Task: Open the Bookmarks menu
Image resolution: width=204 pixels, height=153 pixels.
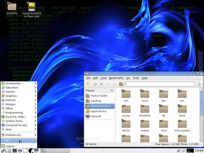Action: pos(116,78)
